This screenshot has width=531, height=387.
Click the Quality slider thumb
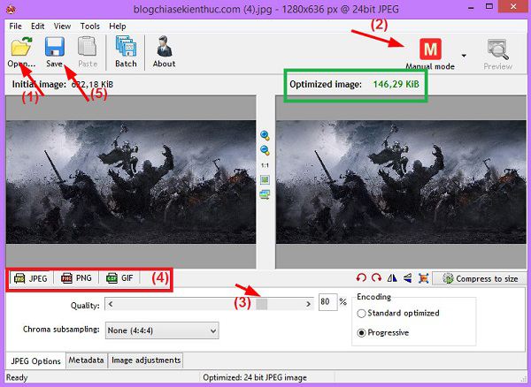point(261,304)
